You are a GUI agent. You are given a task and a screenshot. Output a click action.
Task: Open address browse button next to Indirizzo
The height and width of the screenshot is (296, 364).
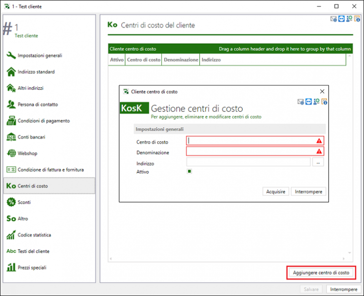[318, 162]
